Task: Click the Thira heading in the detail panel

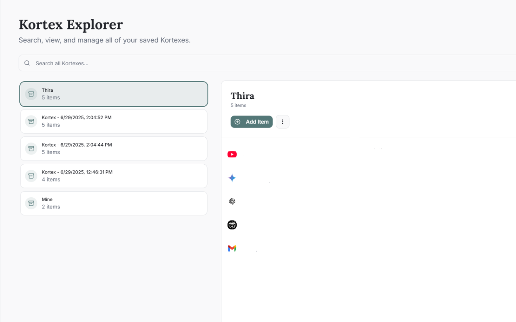Action: (242, 96)
